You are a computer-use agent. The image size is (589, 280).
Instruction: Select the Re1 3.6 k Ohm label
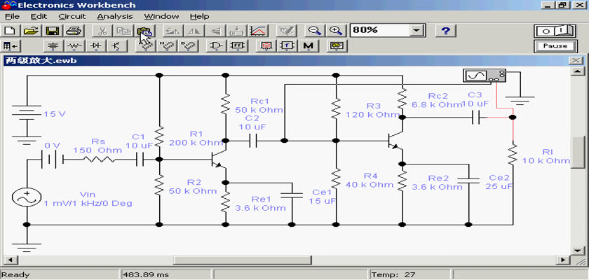point(261,204)
